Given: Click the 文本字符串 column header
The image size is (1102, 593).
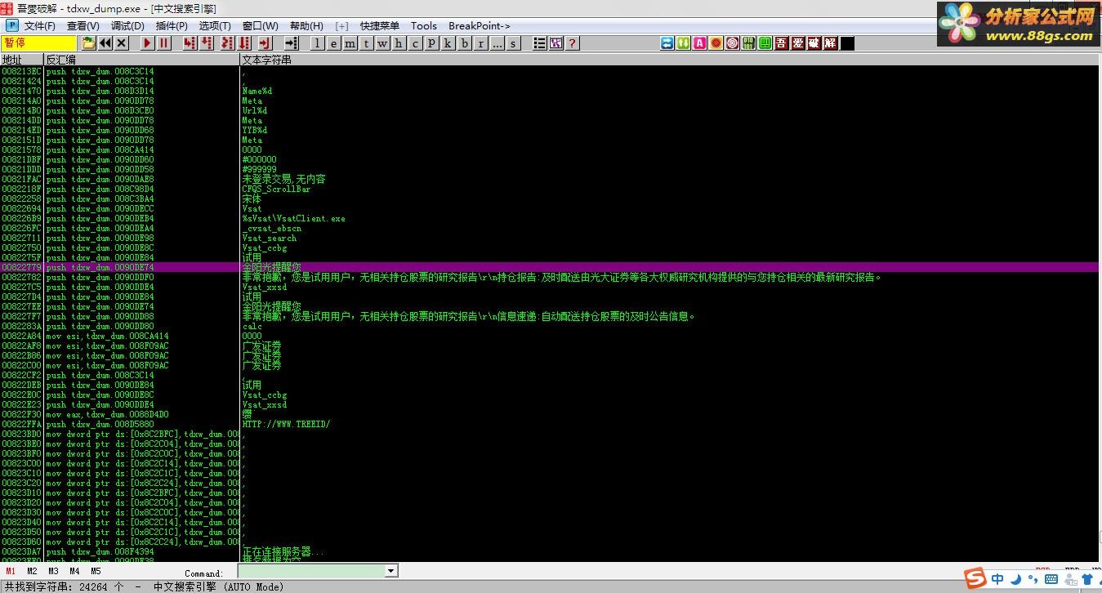Looking at the screenshot, I should (670, 60).
